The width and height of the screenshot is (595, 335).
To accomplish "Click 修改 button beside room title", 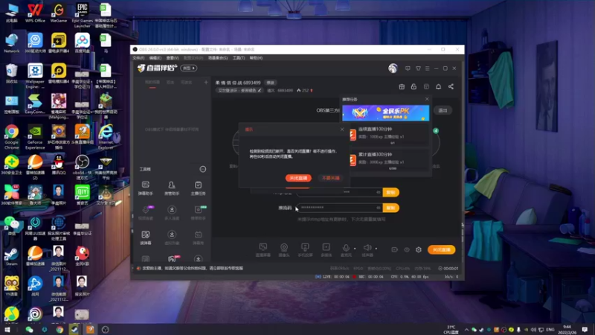I will click(x=271, y=83).
